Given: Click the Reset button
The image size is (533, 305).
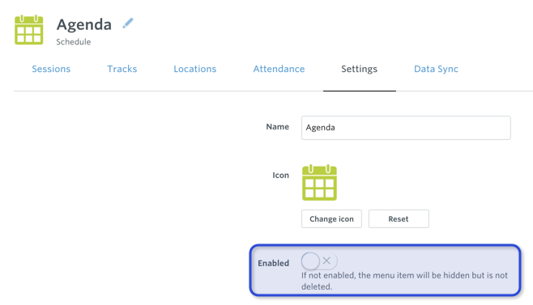Looking at the screenshot, I should click(399, 218).
